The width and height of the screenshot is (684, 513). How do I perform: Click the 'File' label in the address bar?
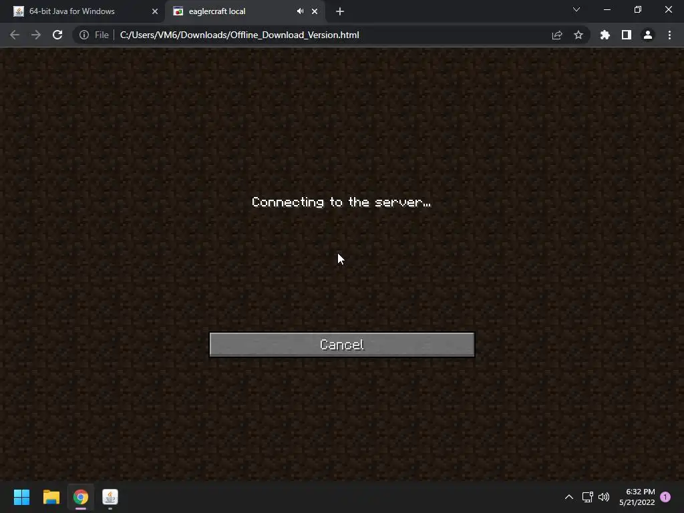click(x=102, y=35)
